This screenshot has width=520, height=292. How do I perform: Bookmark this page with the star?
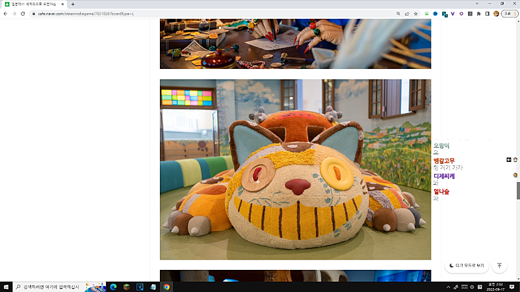[x=415, y=14]
